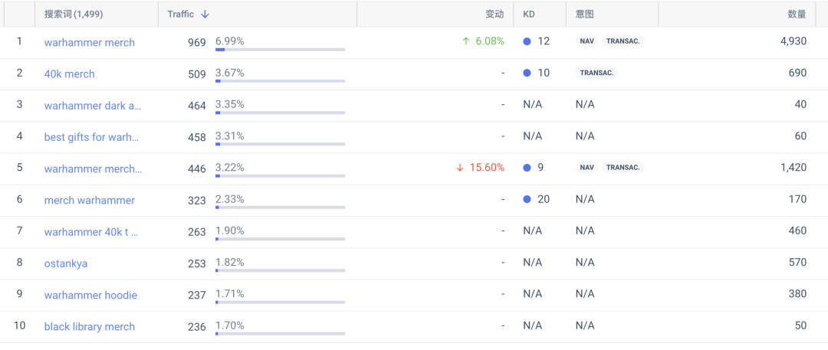
Task: Click the volume value 690
Action: click(x=798, y=73)
